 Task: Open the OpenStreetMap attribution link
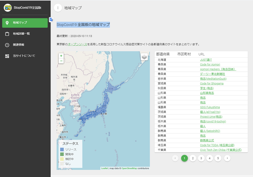coord(129,168)
